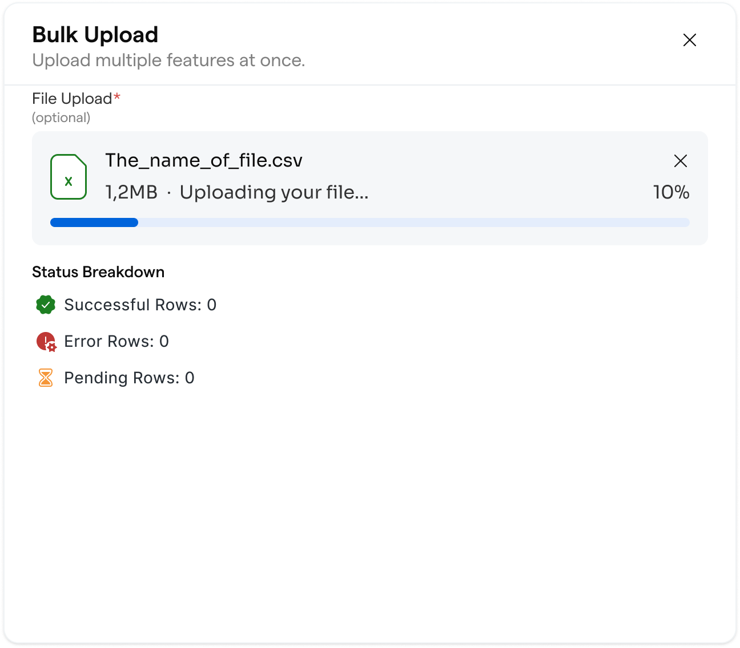This screenshot has width=740, height=648.
Task: Click the Bulk Upload dialog title
Action: point(95,35)
